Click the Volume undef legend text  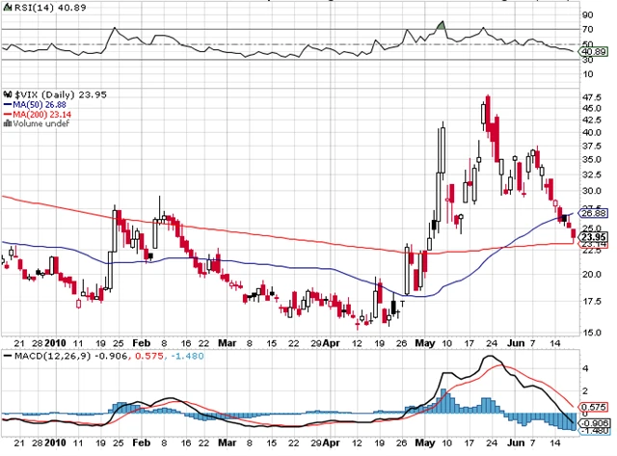coord(40,123)
